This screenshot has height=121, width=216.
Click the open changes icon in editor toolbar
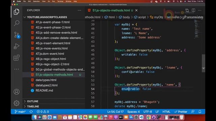pyautogui.click(x=187, y=10)
